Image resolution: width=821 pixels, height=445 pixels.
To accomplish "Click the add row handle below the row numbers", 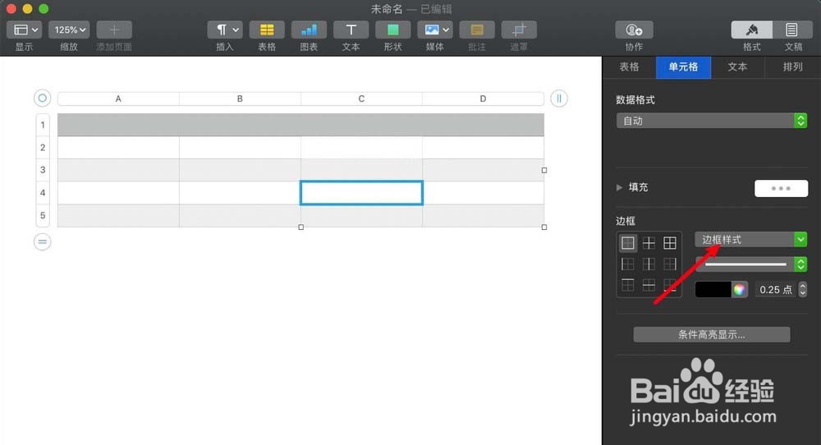I will (43, 242).
